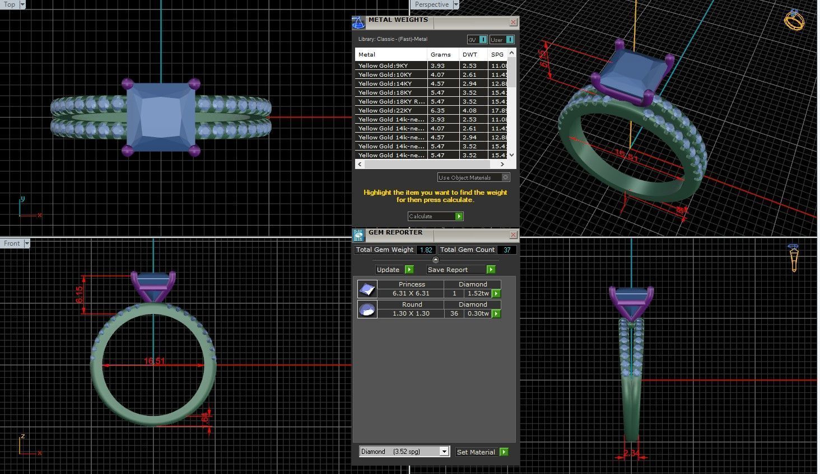Click the Save Report button
This screenshot has width=820, height=474.
coord(456,270)
